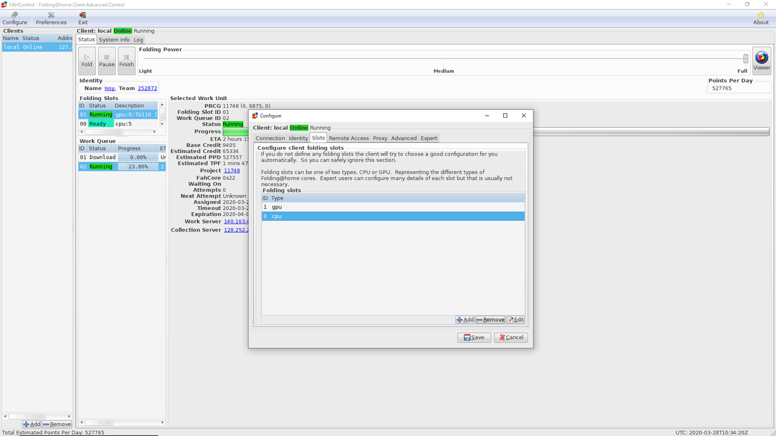Sort Configure slots by Type header
776x436 pixels.
(x=397, y=198)
